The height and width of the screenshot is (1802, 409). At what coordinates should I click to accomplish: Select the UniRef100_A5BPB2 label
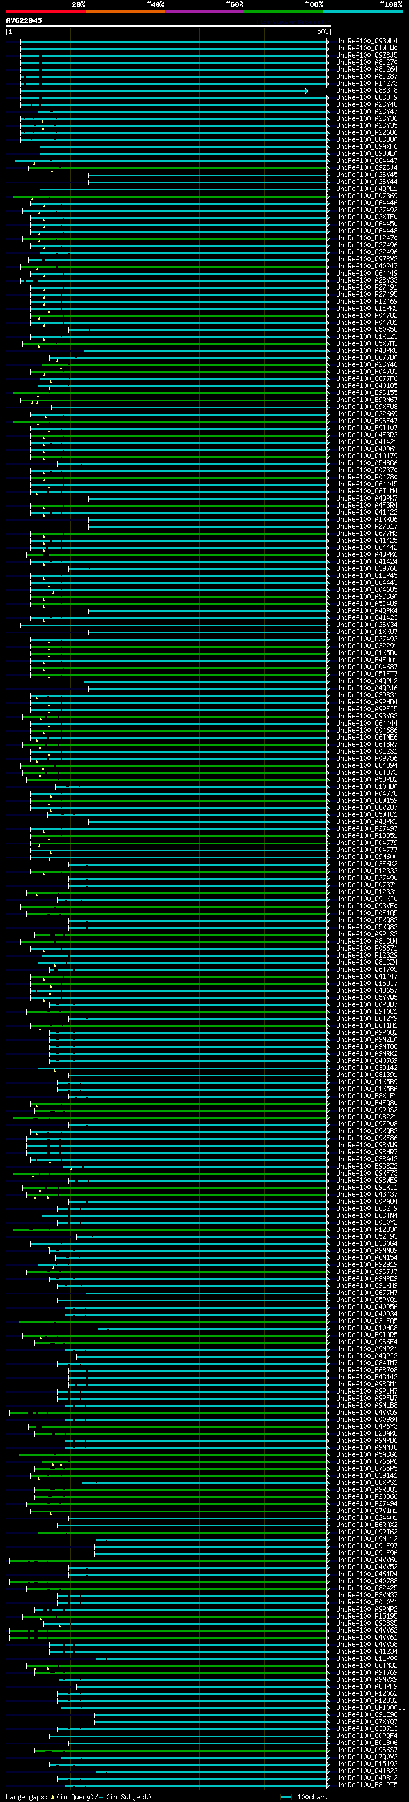point(366,779)
